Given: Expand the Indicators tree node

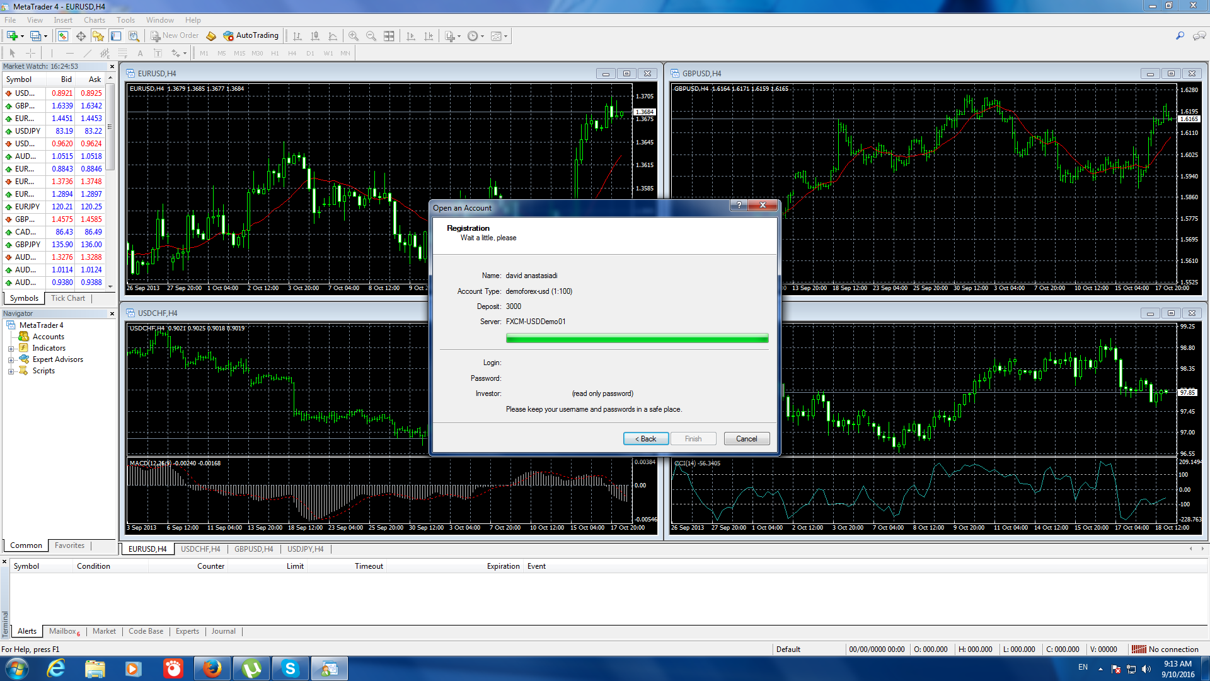Looking at the screenshot, I should pyautogui.click(x=11, y=348).
